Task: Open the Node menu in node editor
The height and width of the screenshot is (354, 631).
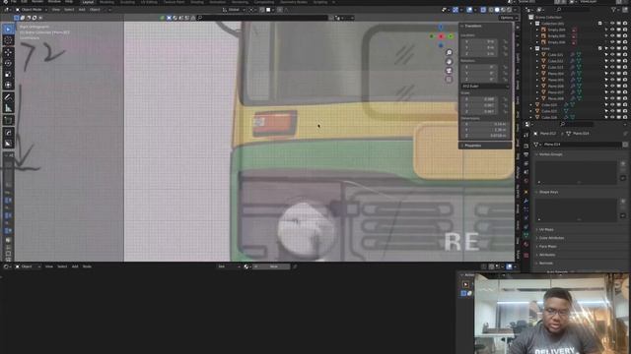Action: click(x=87, y=266)
